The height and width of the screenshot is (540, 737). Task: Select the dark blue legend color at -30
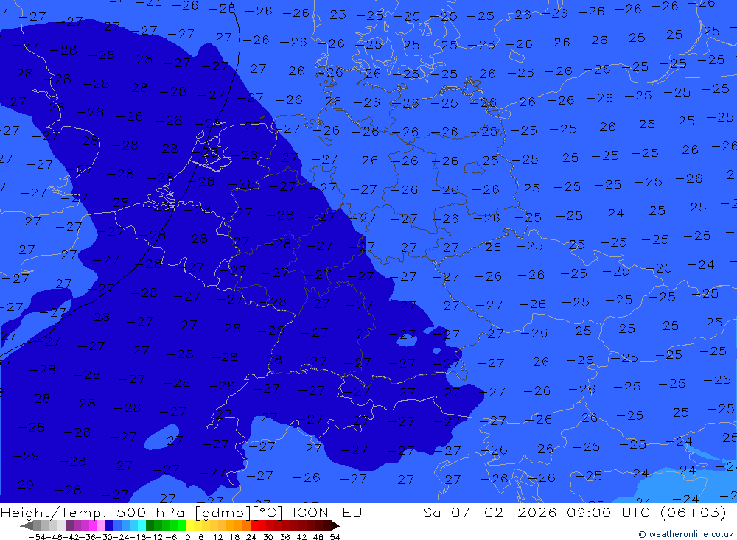click(x=109, y=525)
